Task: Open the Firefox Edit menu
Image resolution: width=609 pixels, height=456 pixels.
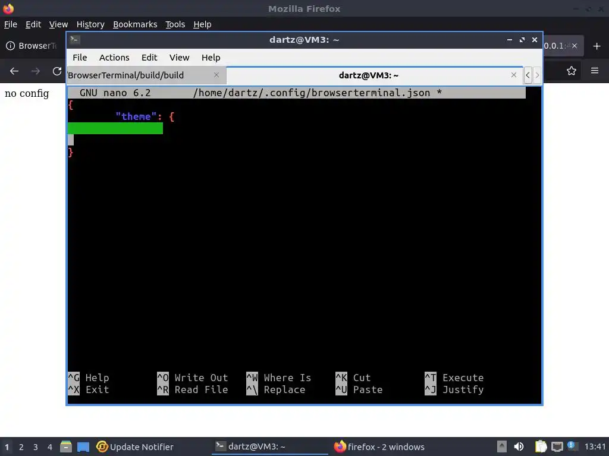Action: click(33, 24)
